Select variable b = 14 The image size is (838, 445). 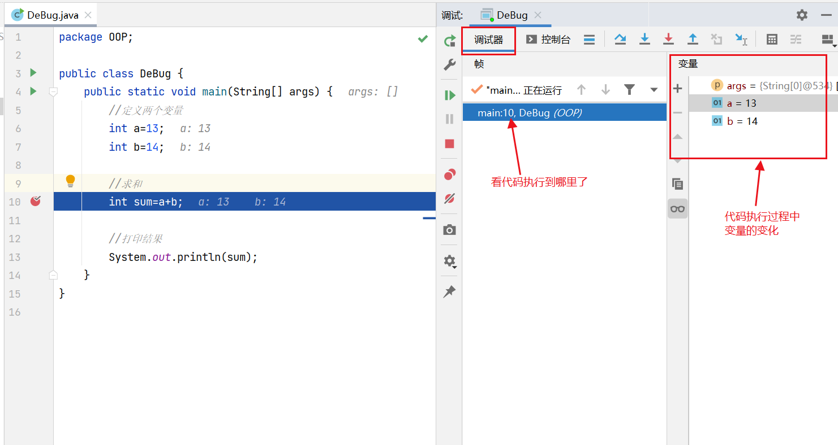763,121
